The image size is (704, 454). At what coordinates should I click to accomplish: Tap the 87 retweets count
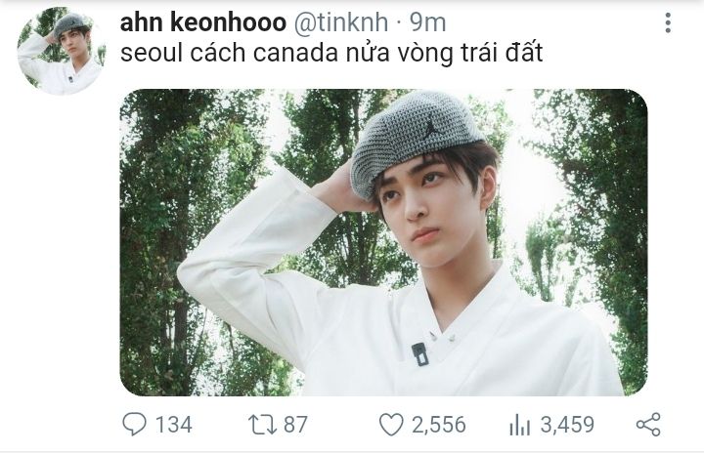(x=296, y=425)
